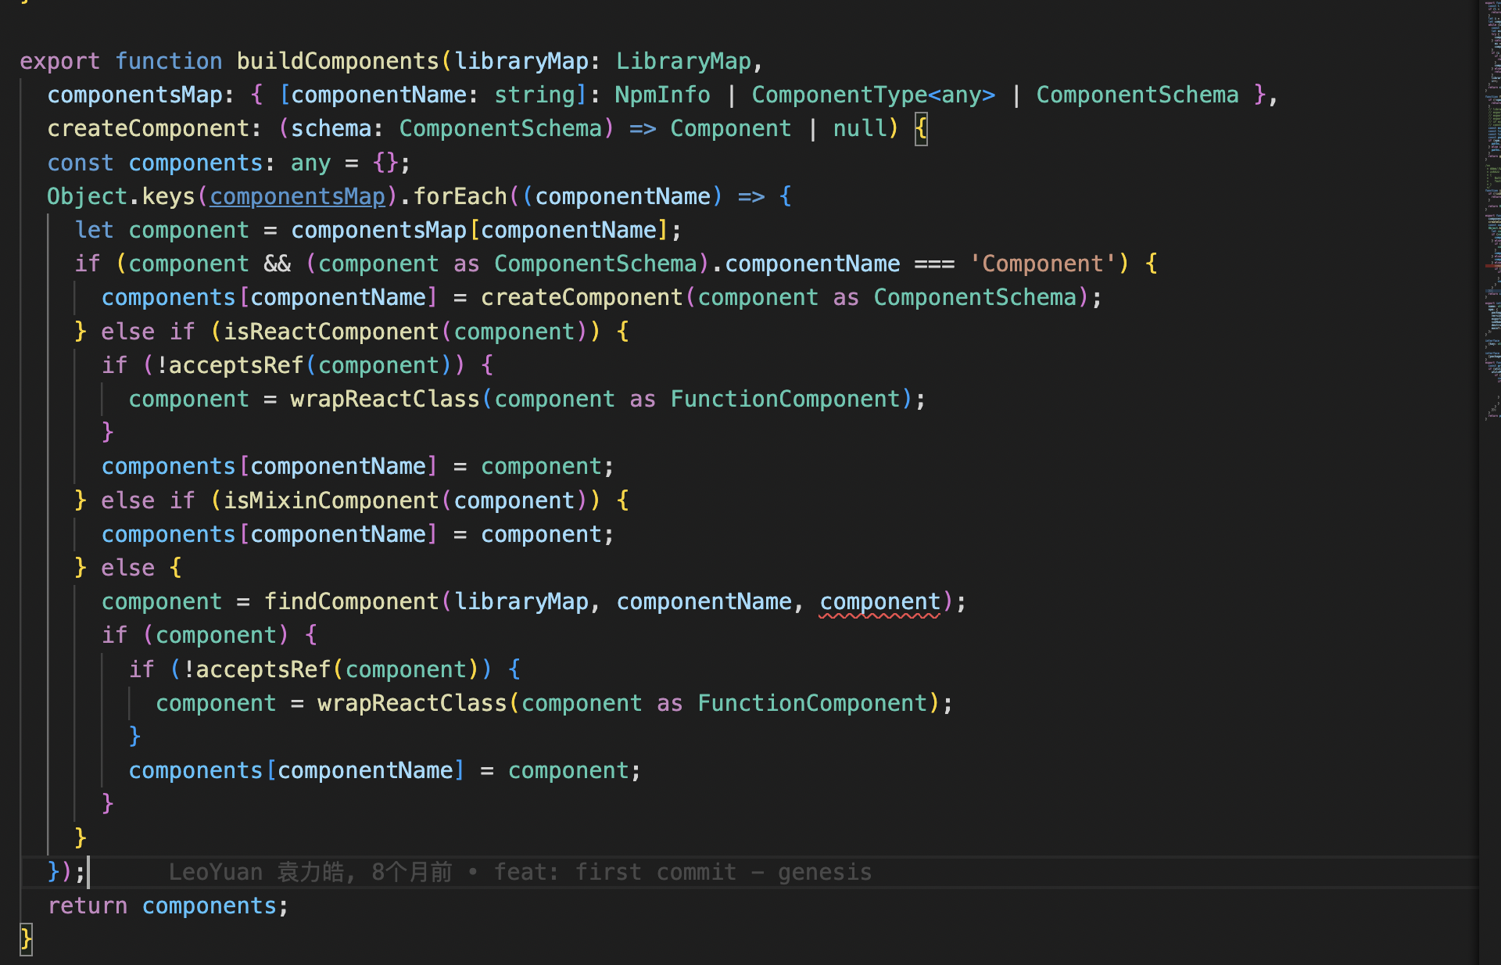This screenshot has height=965, width=1501.
Task: Click the const keyword before components
Action: (80, 163)
